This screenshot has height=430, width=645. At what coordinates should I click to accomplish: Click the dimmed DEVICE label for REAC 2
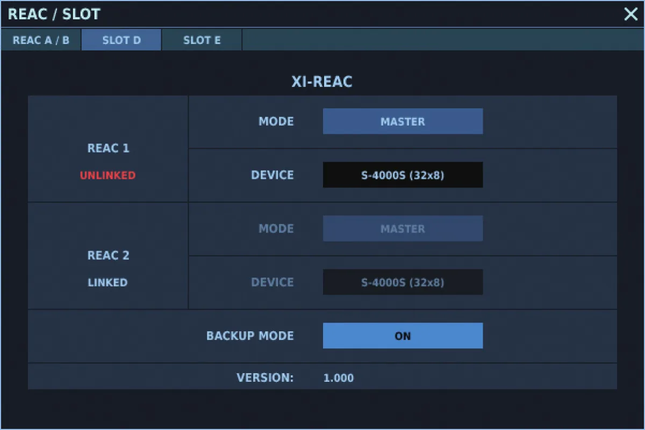[x=273, y=282]
